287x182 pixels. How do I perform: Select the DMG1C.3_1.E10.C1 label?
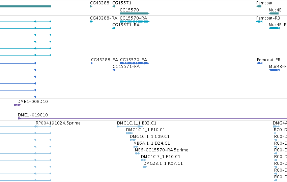(x=161, y=157)
